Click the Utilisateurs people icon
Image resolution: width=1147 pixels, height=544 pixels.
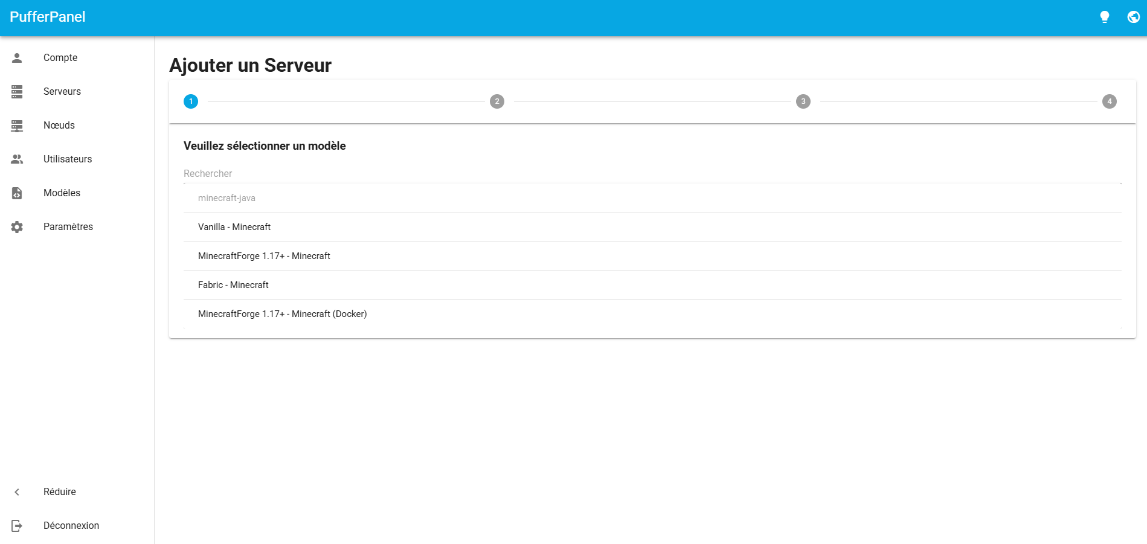point(17,159)
